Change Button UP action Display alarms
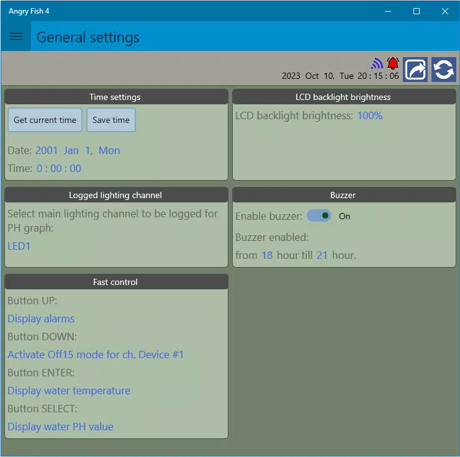460x457 pixels. (41, 319)
